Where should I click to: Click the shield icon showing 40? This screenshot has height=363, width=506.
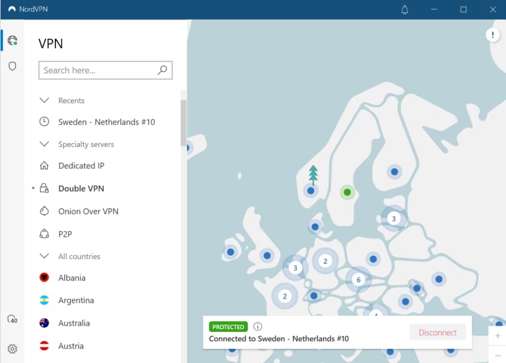tap(12, 319)
